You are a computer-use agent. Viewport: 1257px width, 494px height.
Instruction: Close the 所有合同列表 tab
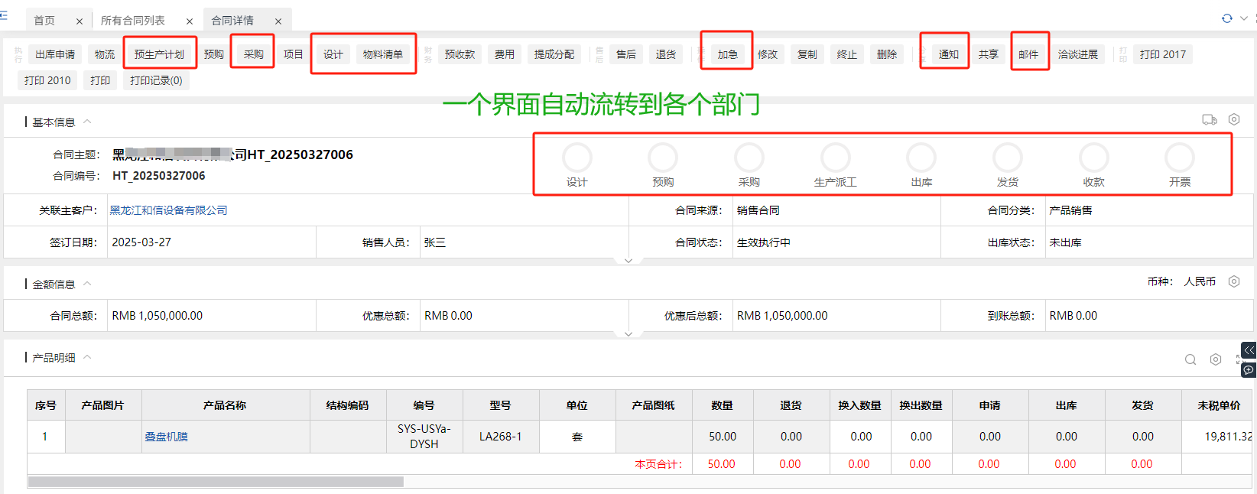point(190,21)
